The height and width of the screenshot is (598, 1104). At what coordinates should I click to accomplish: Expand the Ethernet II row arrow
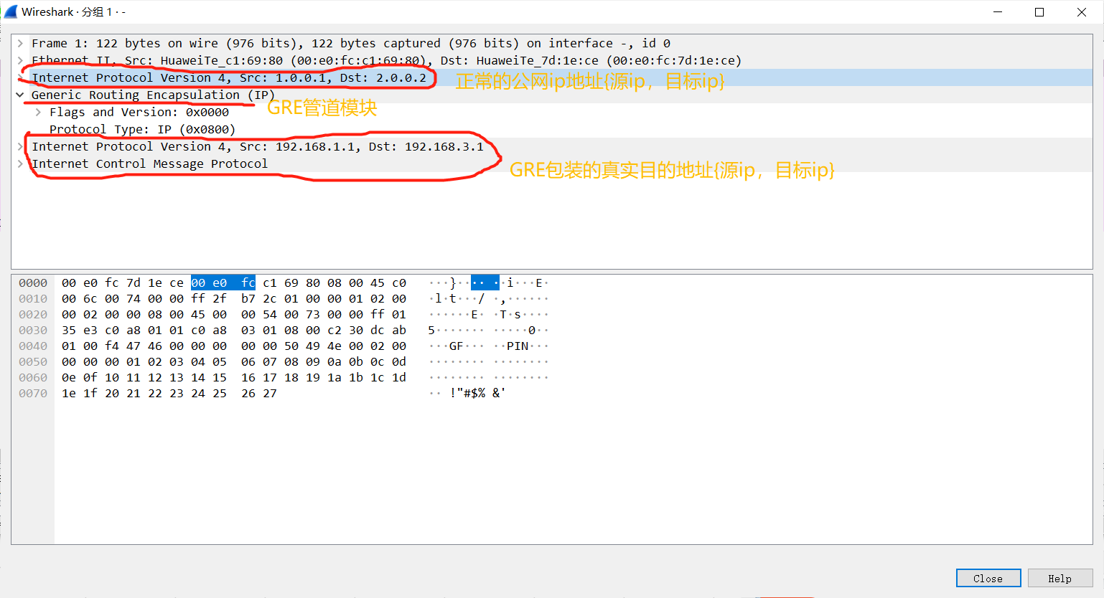coord(21,60)
